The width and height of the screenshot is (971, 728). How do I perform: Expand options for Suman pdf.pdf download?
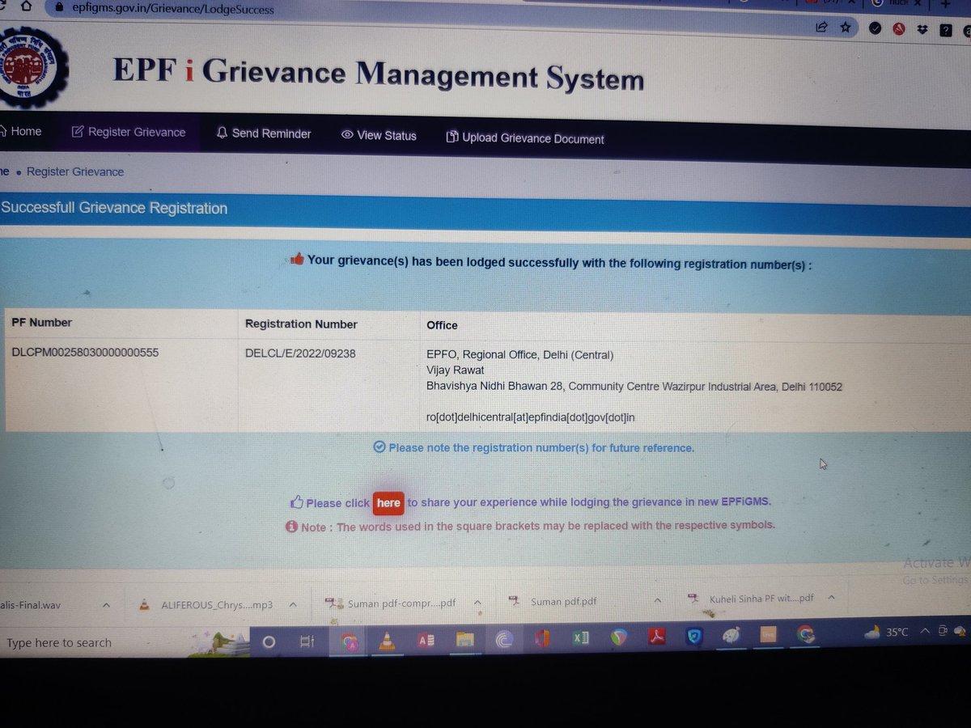(x=658, y=601)
